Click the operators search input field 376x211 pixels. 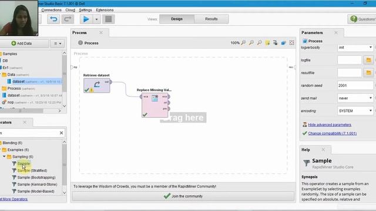(x=29, y=133)
